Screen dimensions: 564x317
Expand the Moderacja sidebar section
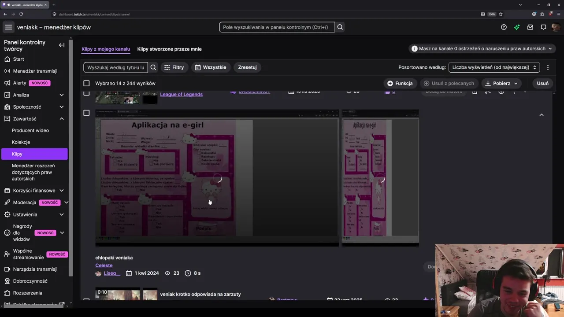[66, 203]
